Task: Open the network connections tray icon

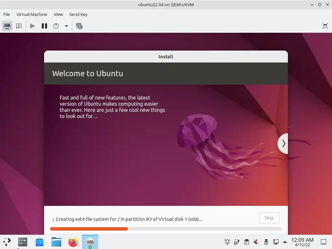Action: click(x=276, y=242)
